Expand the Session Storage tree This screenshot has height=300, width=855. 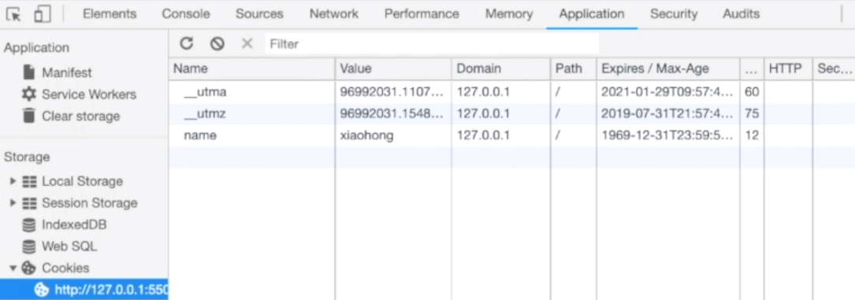13,202
